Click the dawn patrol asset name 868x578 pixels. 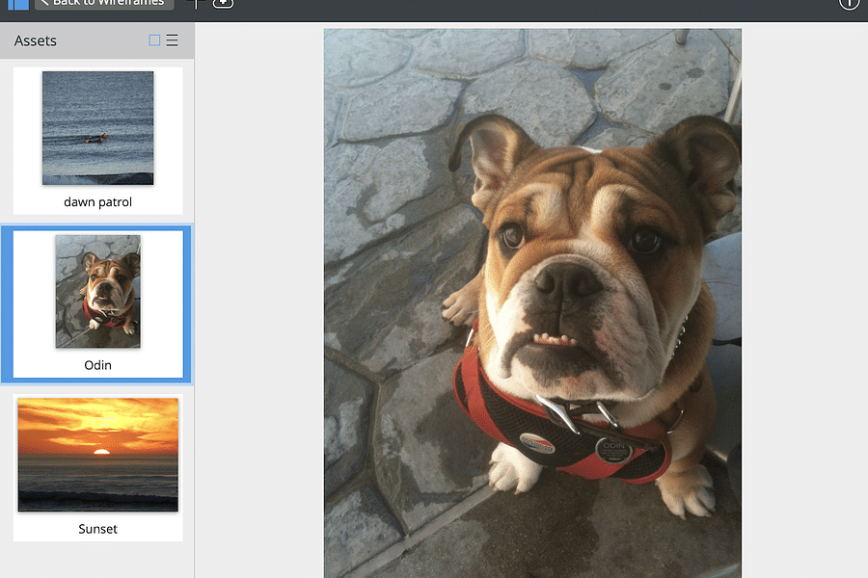tap(97, 202)
